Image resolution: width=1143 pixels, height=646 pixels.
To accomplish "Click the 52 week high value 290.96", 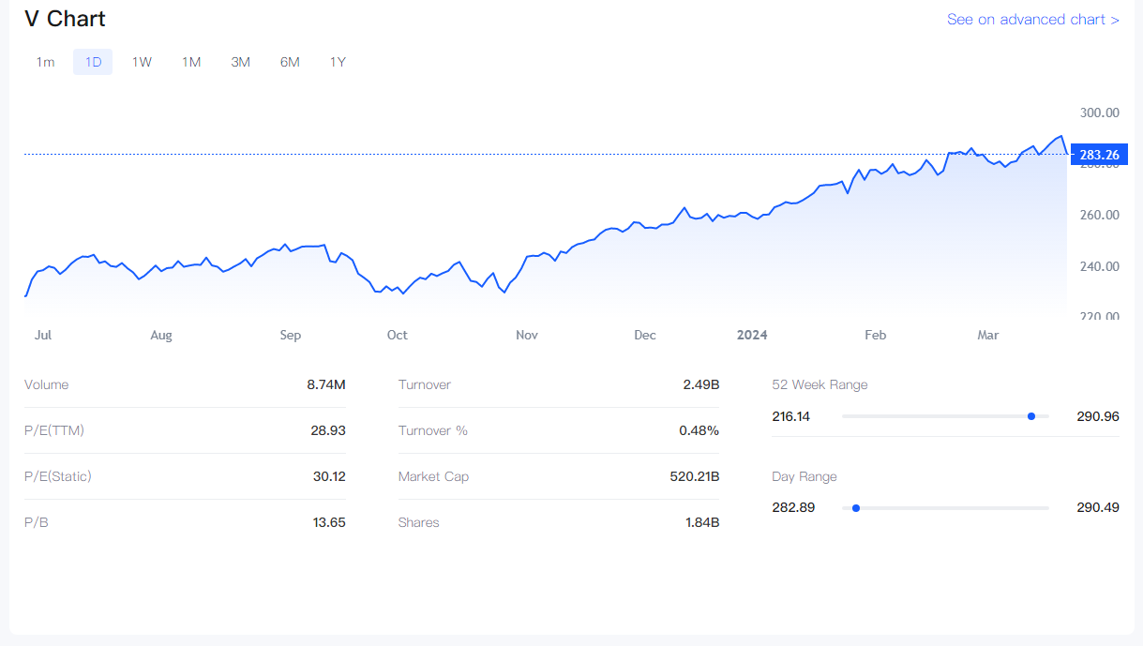I will [x=1097, y=416].
